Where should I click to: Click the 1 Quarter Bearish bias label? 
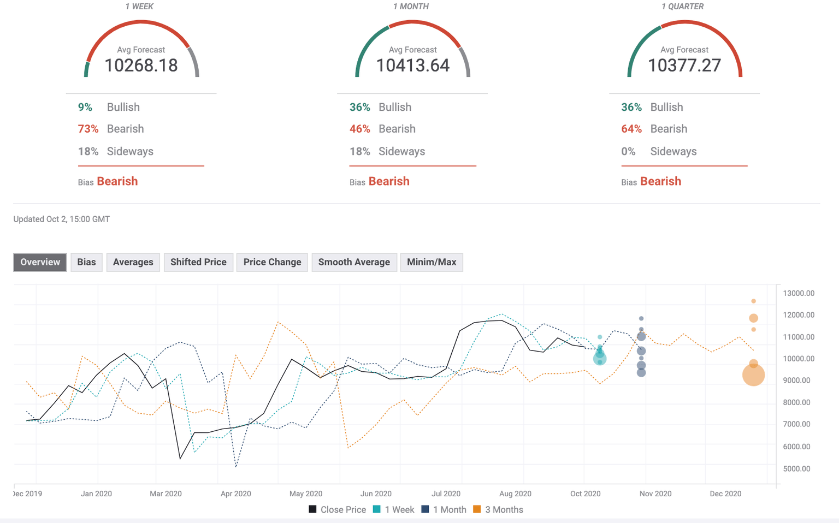pos(660,181)
